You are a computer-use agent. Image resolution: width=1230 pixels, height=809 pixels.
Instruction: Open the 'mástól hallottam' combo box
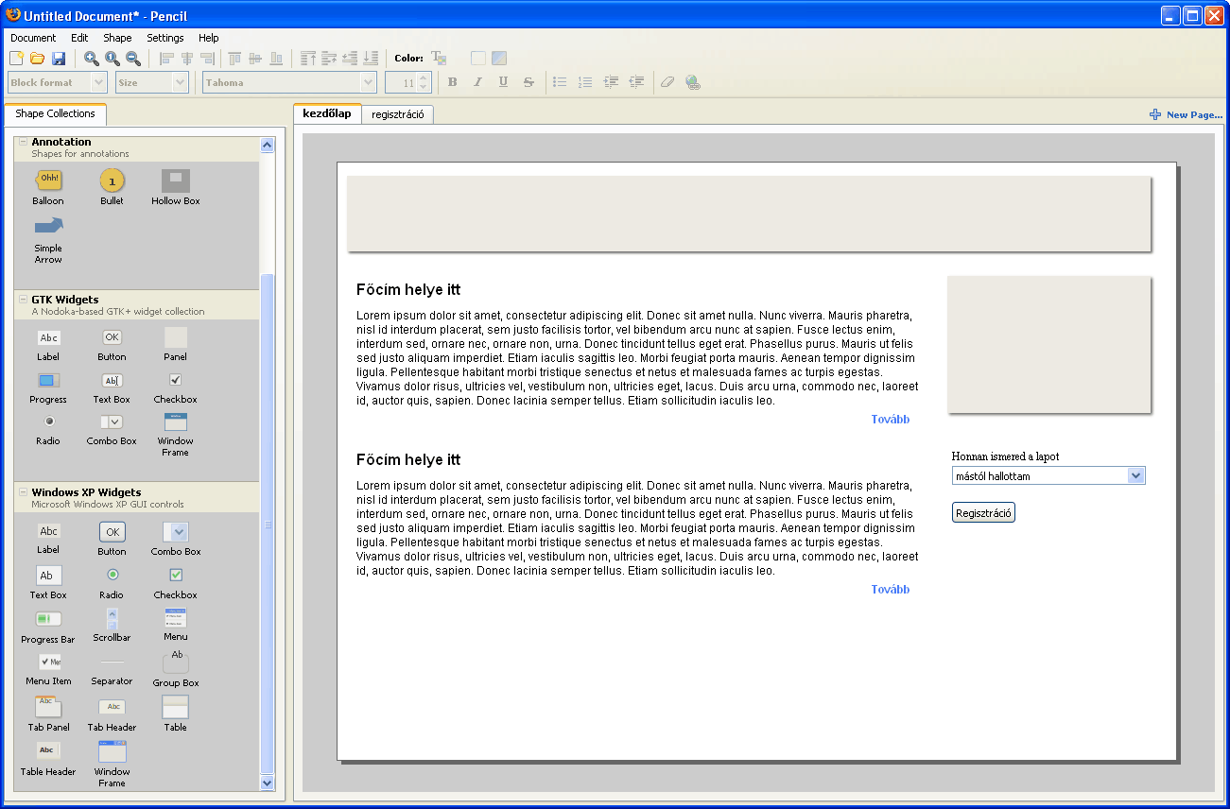tap(1136, 476)
